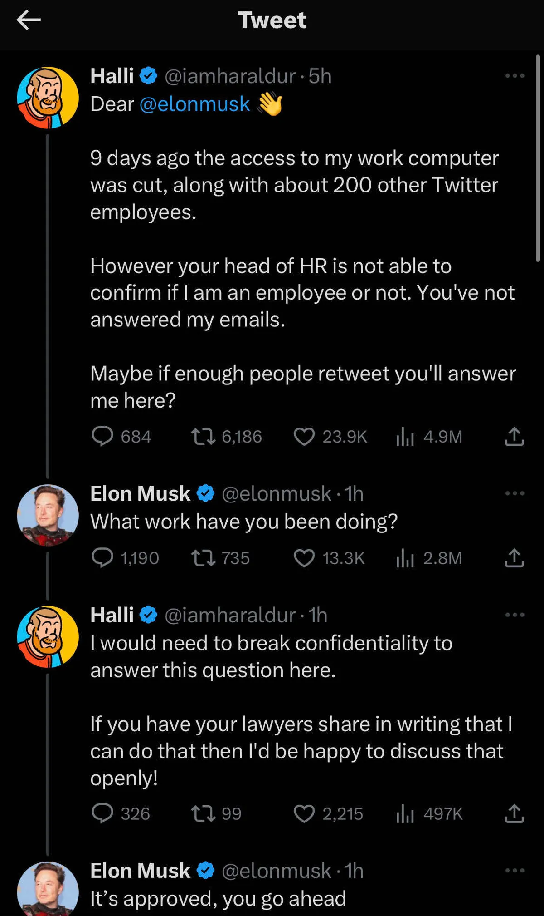Open the @elonmusk mention link
Viewport: 544px width, 916px height.
point(194,104)
